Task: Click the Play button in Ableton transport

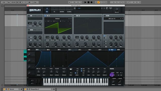Action: click(x=85, y=2)
